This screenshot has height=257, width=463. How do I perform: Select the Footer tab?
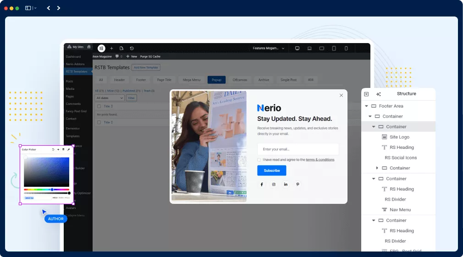pyautogui.click(x=141, y=80)
